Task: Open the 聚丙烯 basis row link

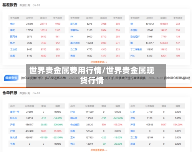Action: (13, 37)
